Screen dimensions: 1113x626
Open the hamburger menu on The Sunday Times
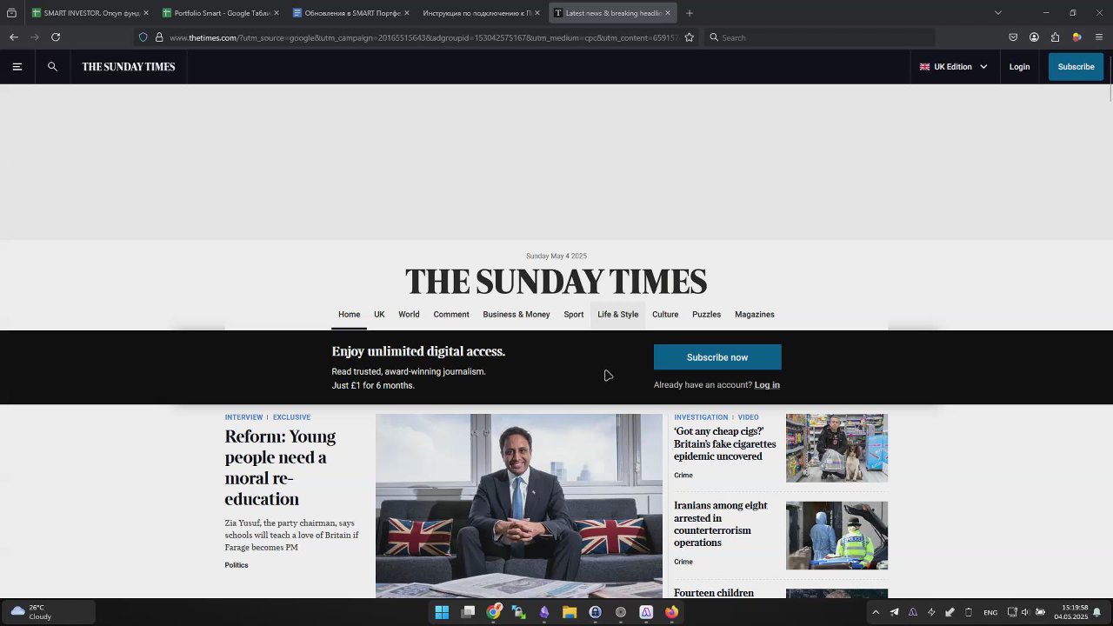[17, 67]
